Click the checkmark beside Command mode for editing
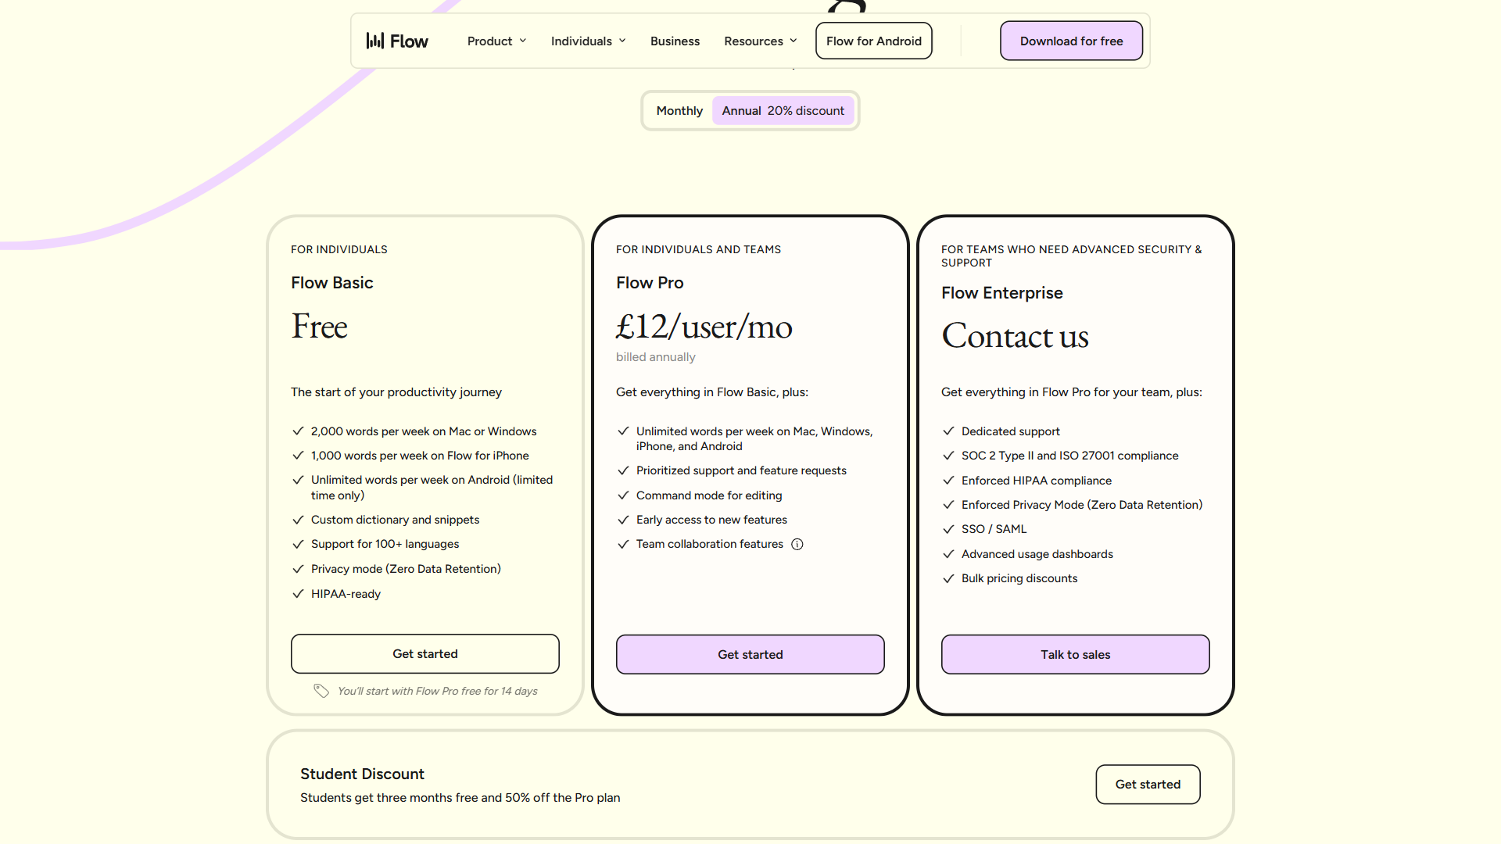The image size is (1501, 844). [x=623, y=495]
